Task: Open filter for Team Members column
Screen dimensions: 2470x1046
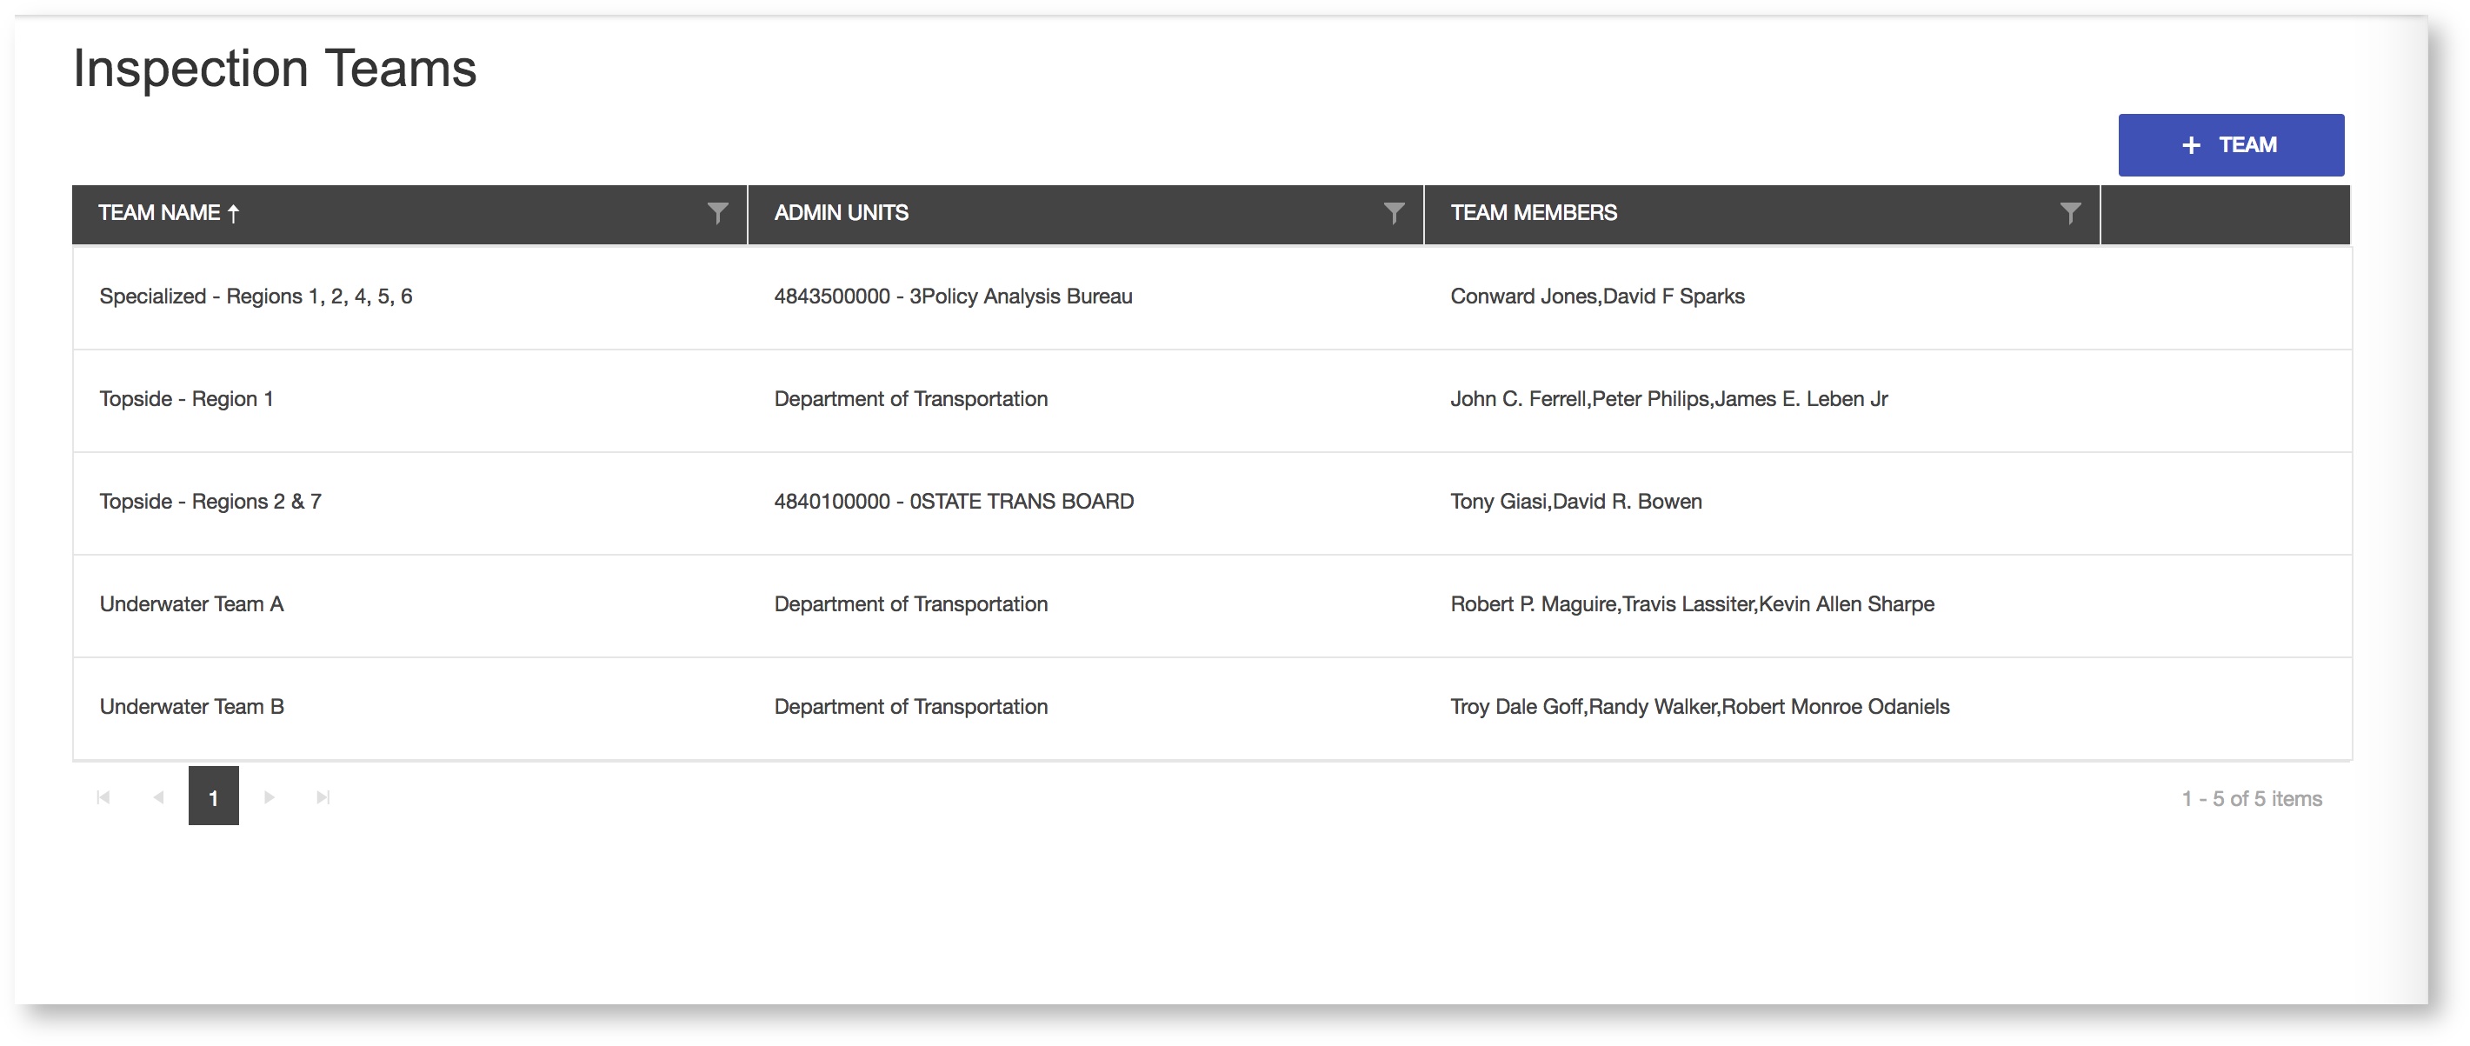Action: pos(2070,213)
